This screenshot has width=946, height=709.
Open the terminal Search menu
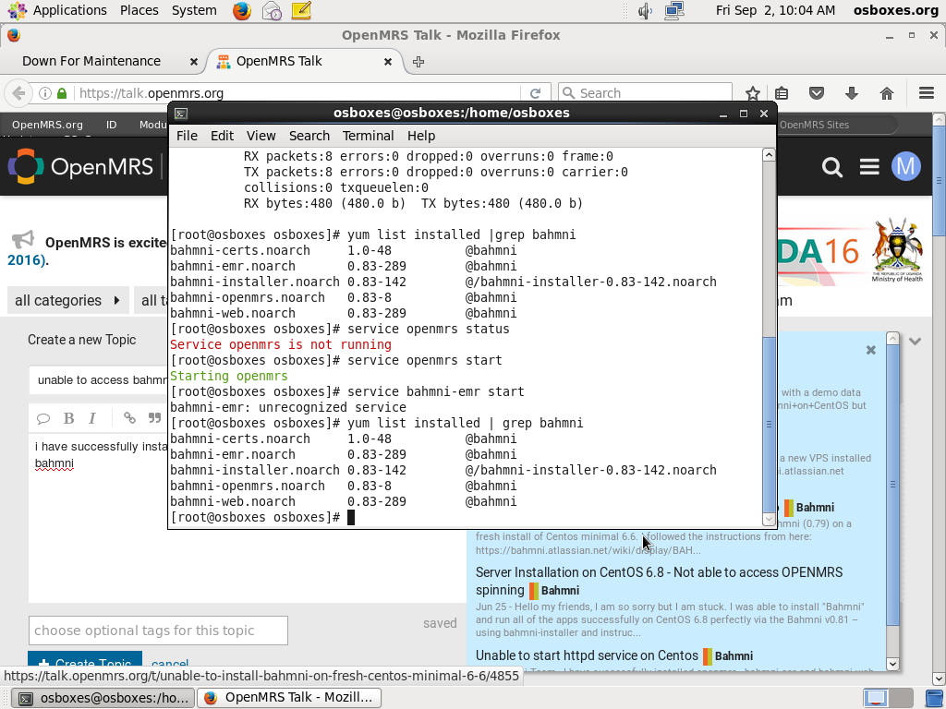click(x=309, y=136)
